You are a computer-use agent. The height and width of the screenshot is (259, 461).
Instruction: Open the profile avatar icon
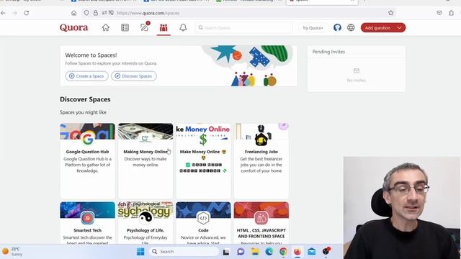[x=337, y=27]
